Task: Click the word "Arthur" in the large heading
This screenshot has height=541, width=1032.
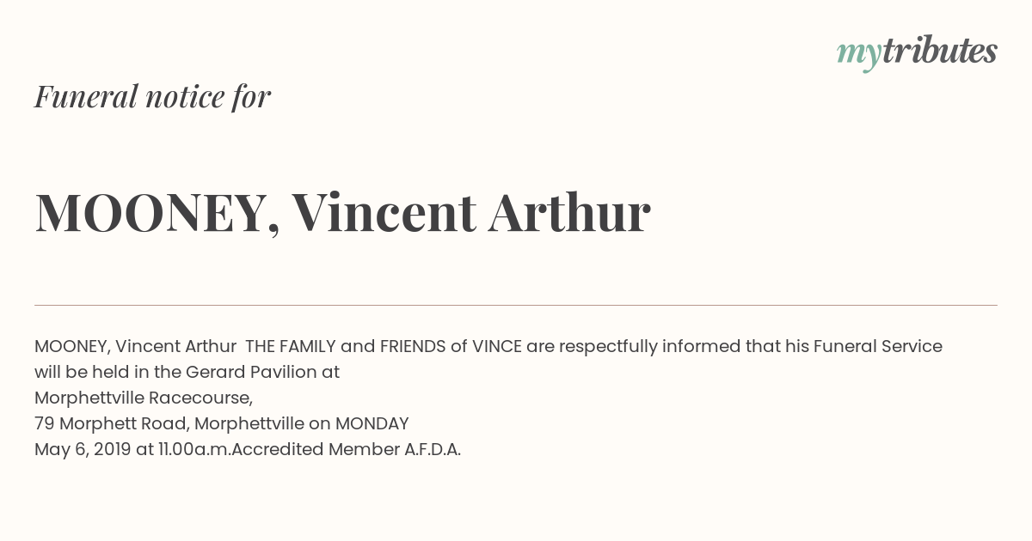Action: pyautogui.click(x=569, y=212)
